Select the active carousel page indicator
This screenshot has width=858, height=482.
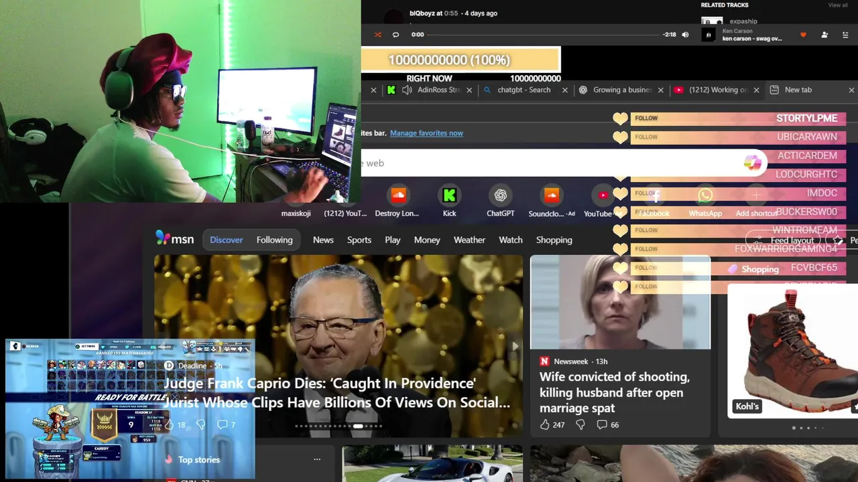[358, 426]
